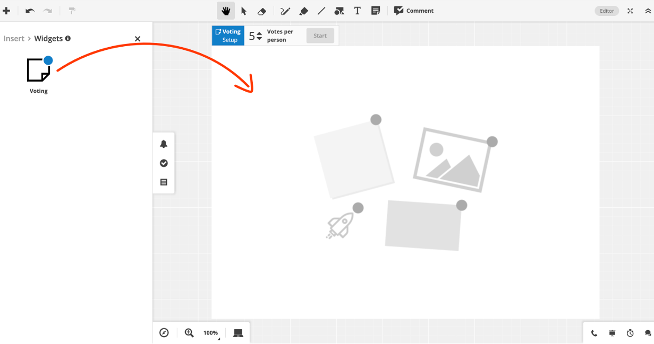The image size is (654, 344).
Task: Adjust votes per person stepper arrows
Action: (x=259, y=36)
